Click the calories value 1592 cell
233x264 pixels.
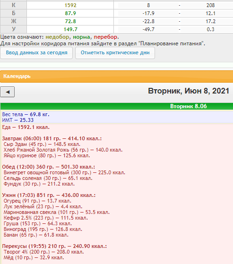tap(70, 5)
